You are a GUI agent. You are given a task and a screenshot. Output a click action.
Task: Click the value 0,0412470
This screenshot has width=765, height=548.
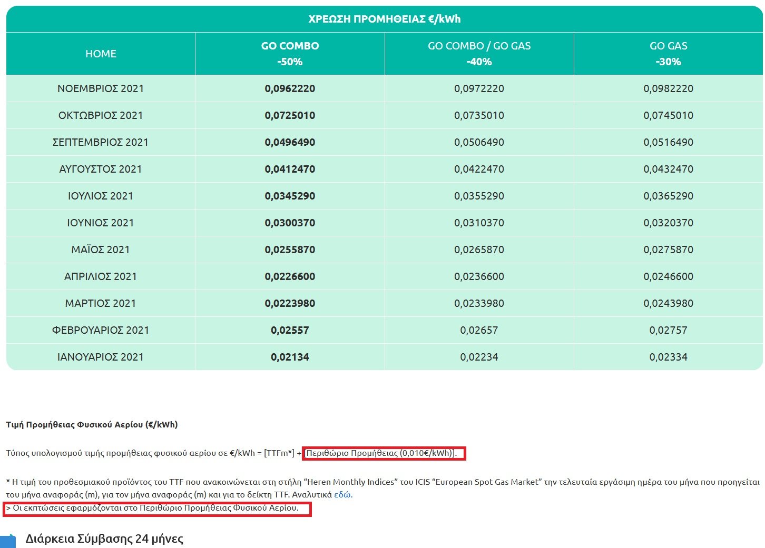click(290, 169)
